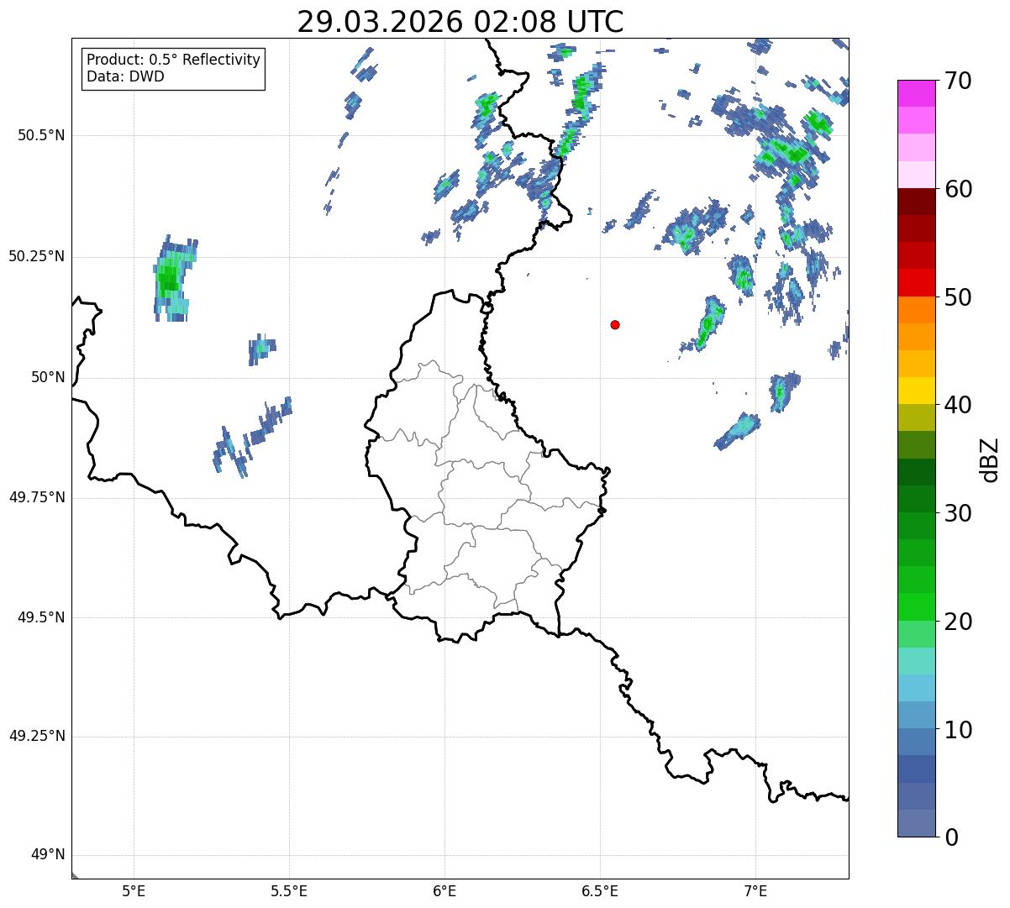Click the turquoise swatch below 20 dBZ

tap(917, 661)
